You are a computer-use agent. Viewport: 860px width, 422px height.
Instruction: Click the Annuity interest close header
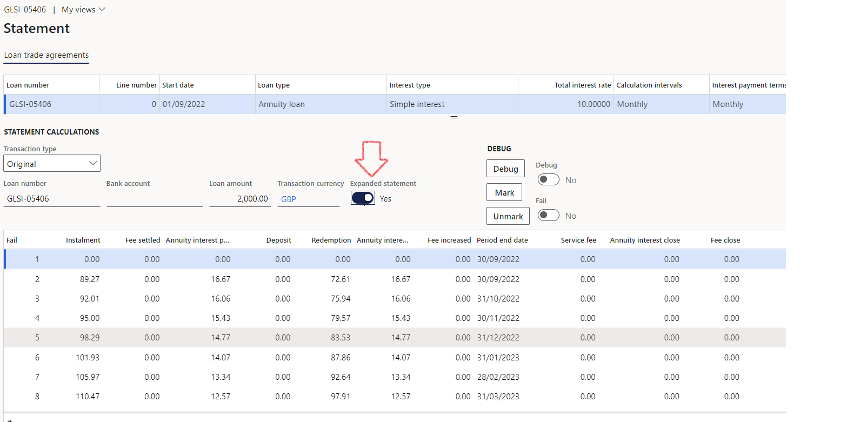[645, 240]
